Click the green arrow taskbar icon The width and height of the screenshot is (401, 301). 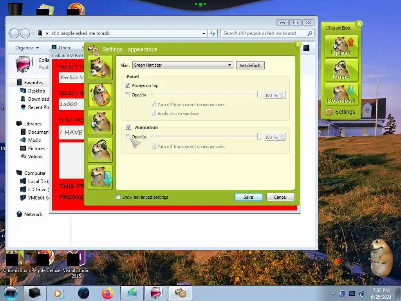pyautogui.click(x=132, y=293)
